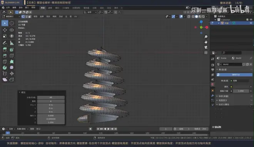Toggle the highlighted mesh object's eye visibility

[251, 23]
